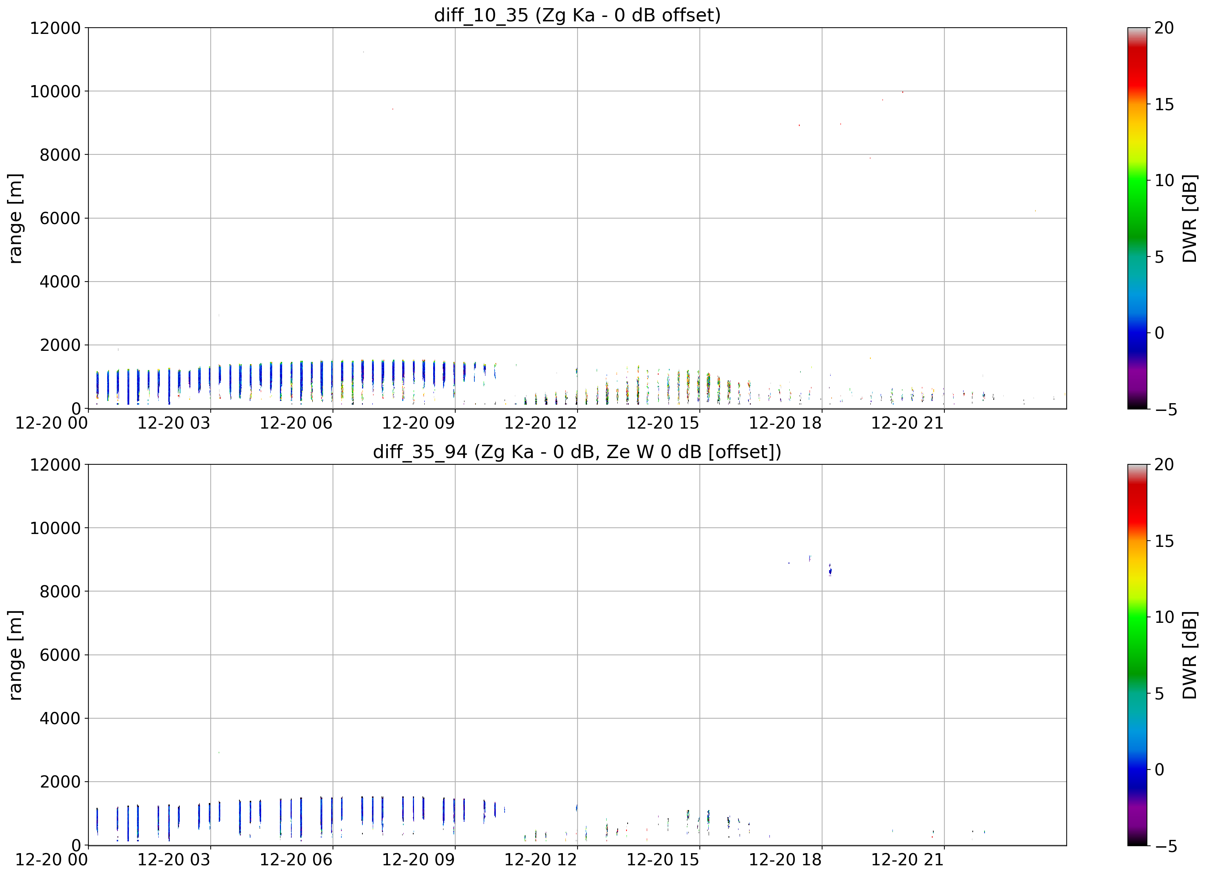Click the 15 tick on the top colorbar

point(1164,104)
